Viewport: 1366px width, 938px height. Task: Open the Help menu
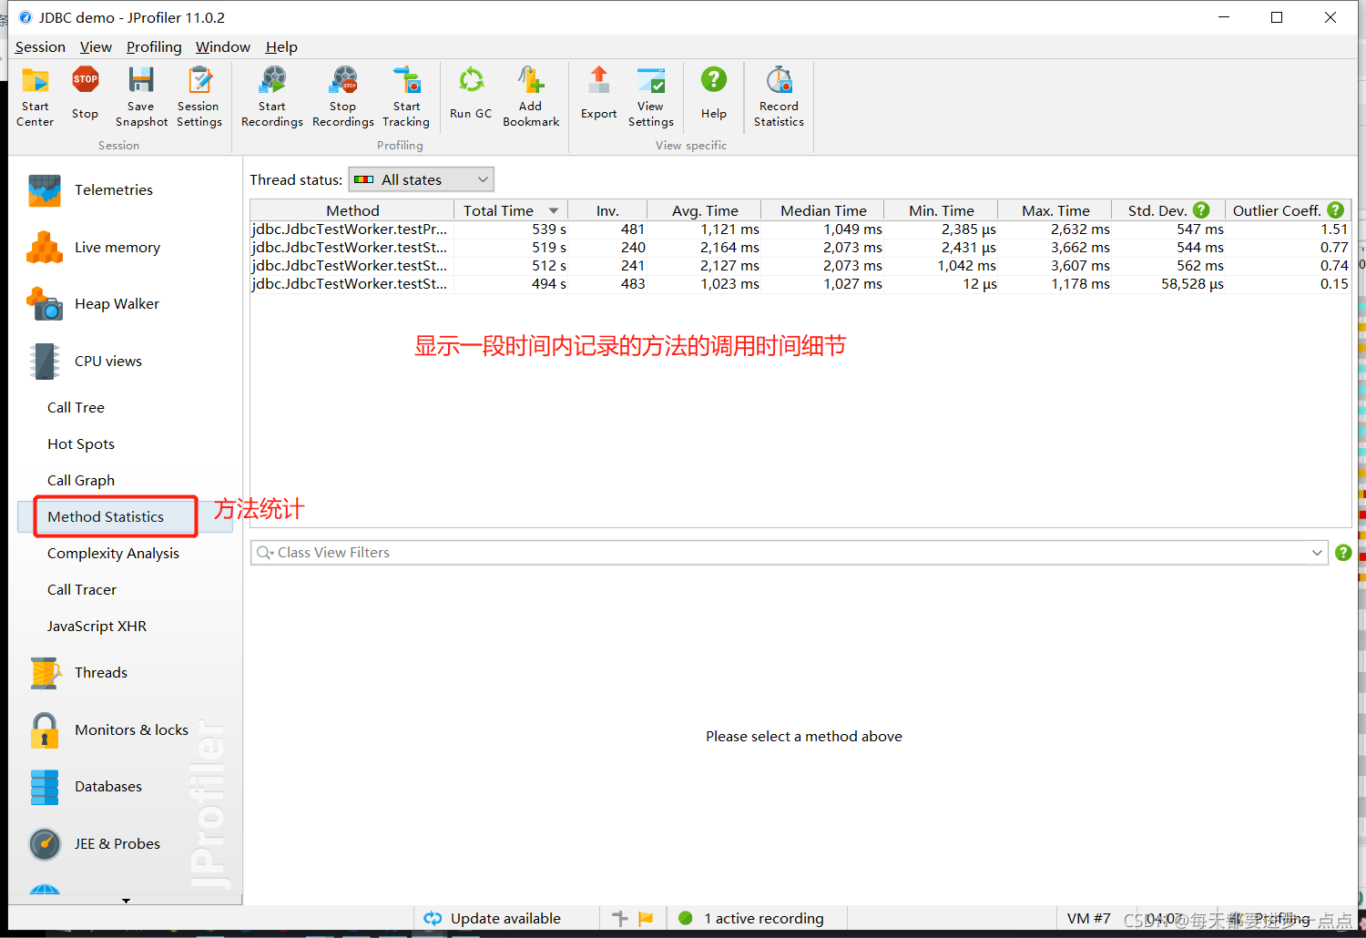281,47
